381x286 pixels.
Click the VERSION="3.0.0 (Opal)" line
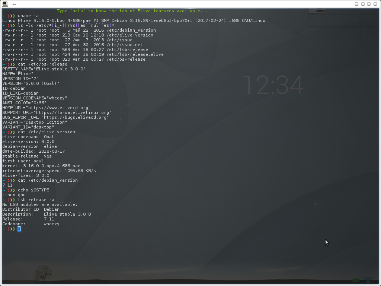tap(31, 84)
